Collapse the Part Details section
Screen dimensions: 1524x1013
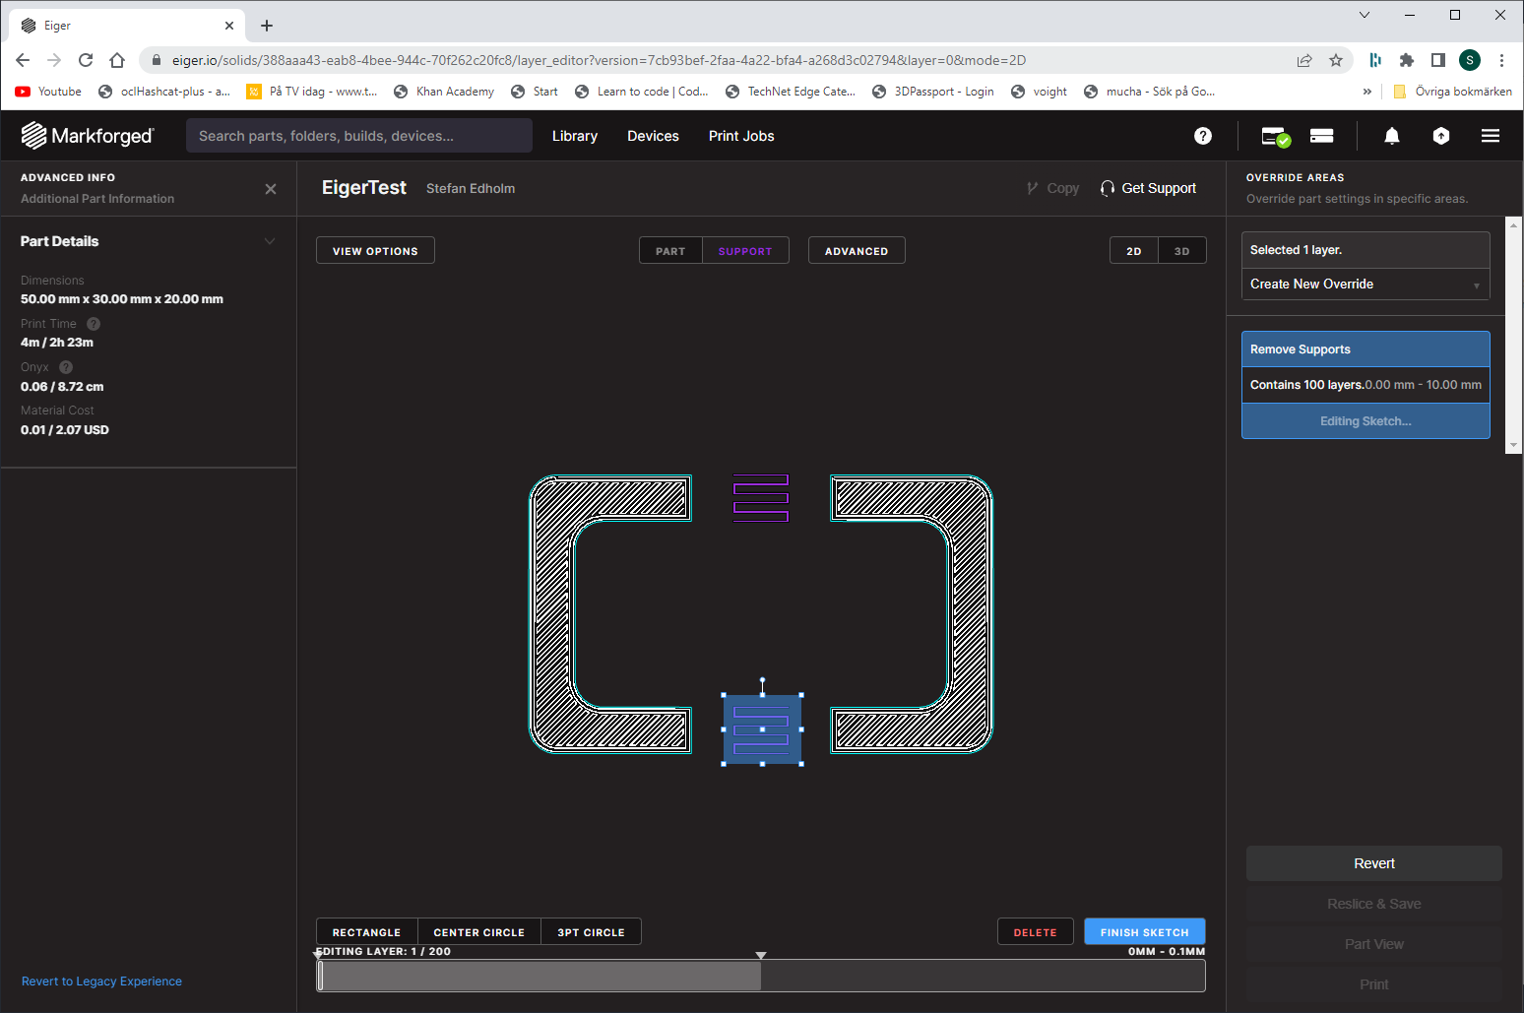click(270, 241)
